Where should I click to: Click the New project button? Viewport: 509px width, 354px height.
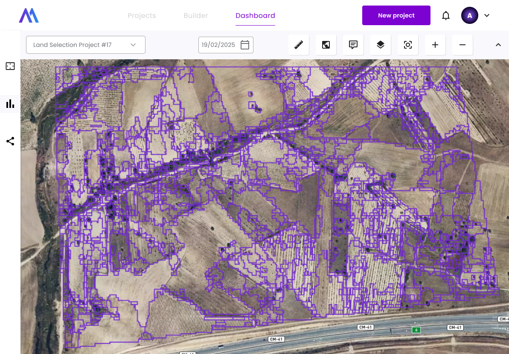point(396,16)
